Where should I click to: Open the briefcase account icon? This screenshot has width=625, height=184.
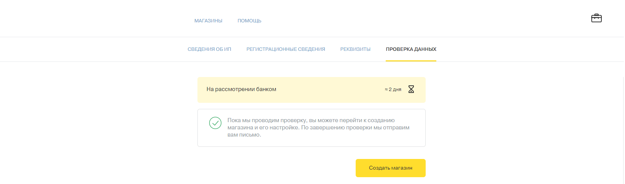(x=596, y=18)
